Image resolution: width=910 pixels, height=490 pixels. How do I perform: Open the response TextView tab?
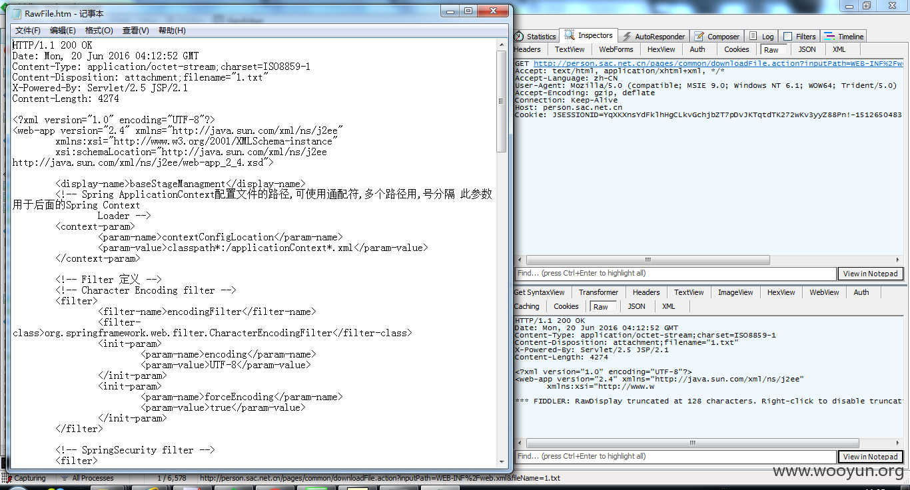click(689, 292)
